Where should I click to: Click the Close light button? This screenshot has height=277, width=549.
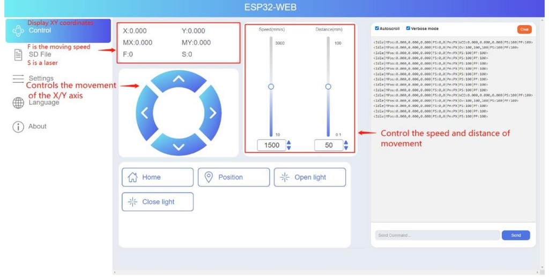158,202
